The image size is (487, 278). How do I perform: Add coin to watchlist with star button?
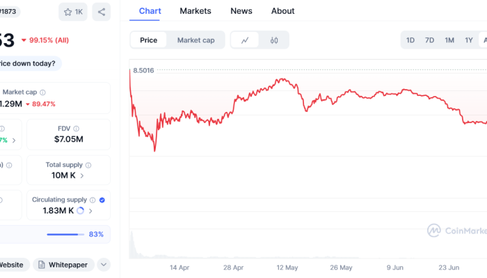(74, 12)
